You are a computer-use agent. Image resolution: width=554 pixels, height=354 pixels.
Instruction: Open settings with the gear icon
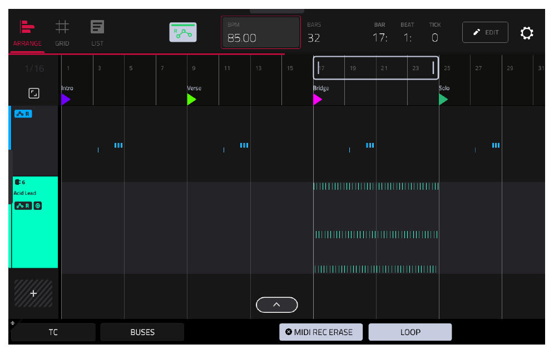(527, 33)
